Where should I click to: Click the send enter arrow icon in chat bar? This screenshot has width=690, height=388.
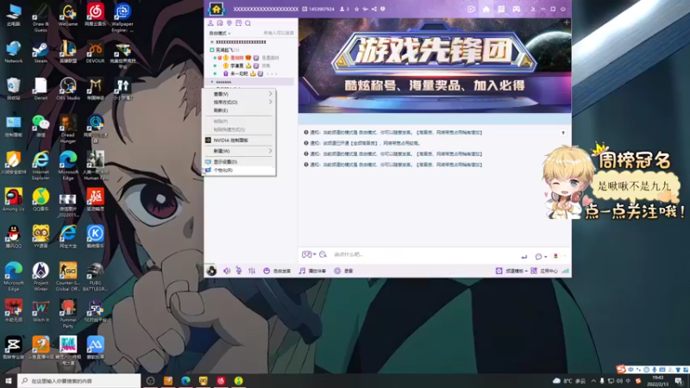tap(524, 256)
